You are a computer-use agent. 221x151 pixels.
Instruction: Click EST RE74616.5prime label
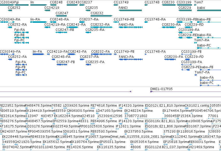click(x=104, y=106)
